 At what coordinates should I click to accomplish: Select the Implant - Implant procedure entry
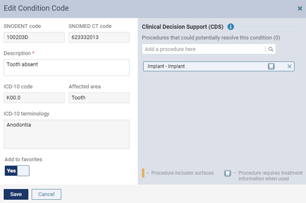tap(219, 66)
